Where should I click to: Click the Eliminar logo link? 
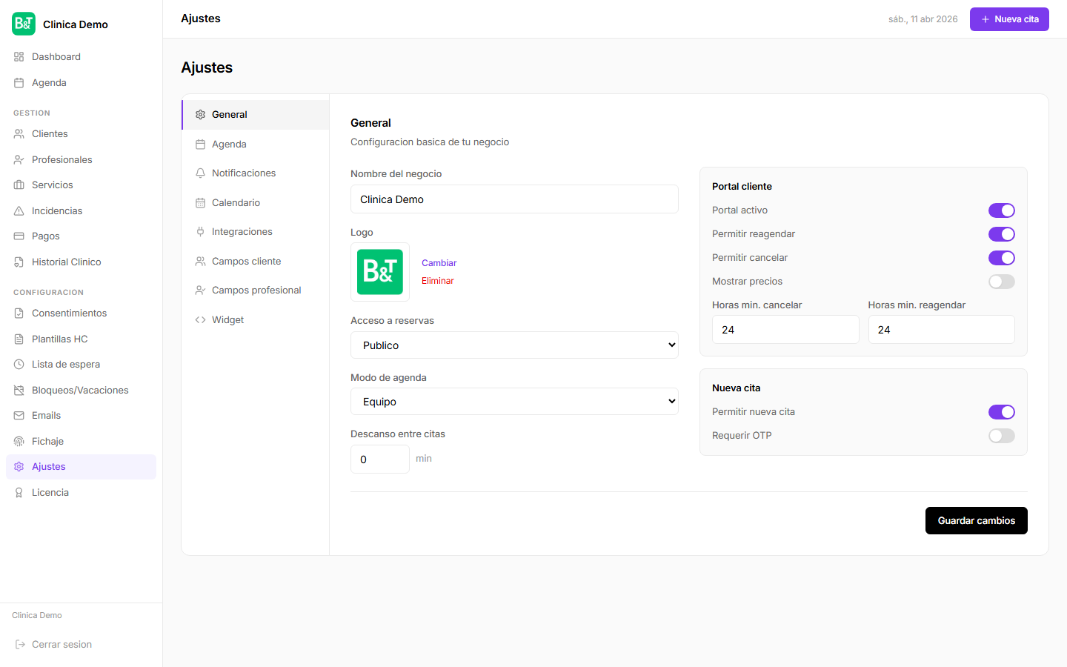[x=438, y=281]
